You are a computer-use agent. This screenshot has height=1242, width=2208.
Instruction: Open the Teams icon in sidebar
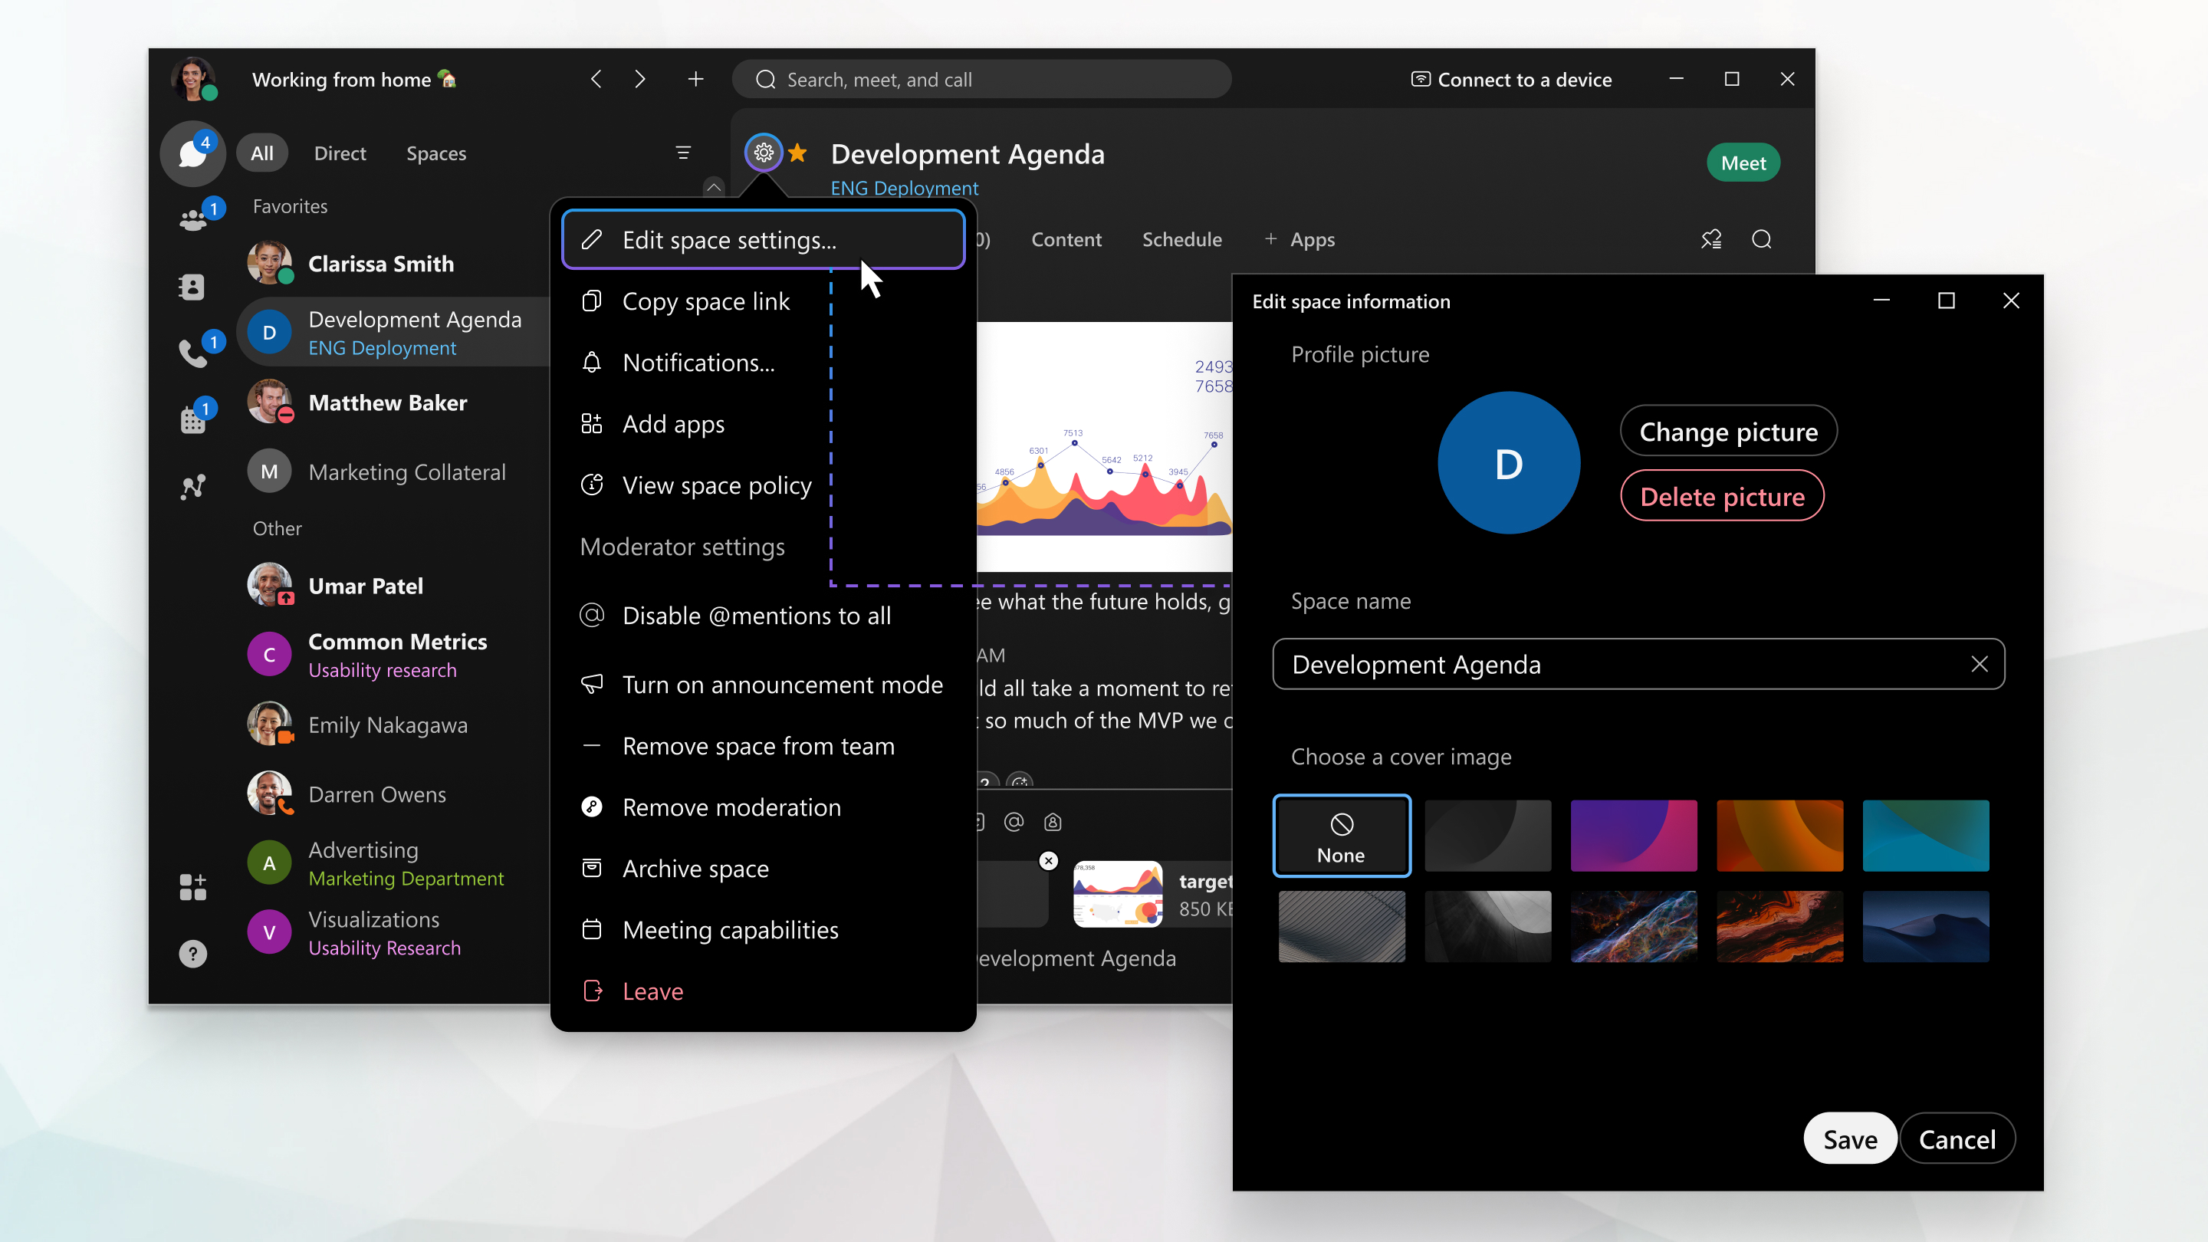click(x=194, y=219)
